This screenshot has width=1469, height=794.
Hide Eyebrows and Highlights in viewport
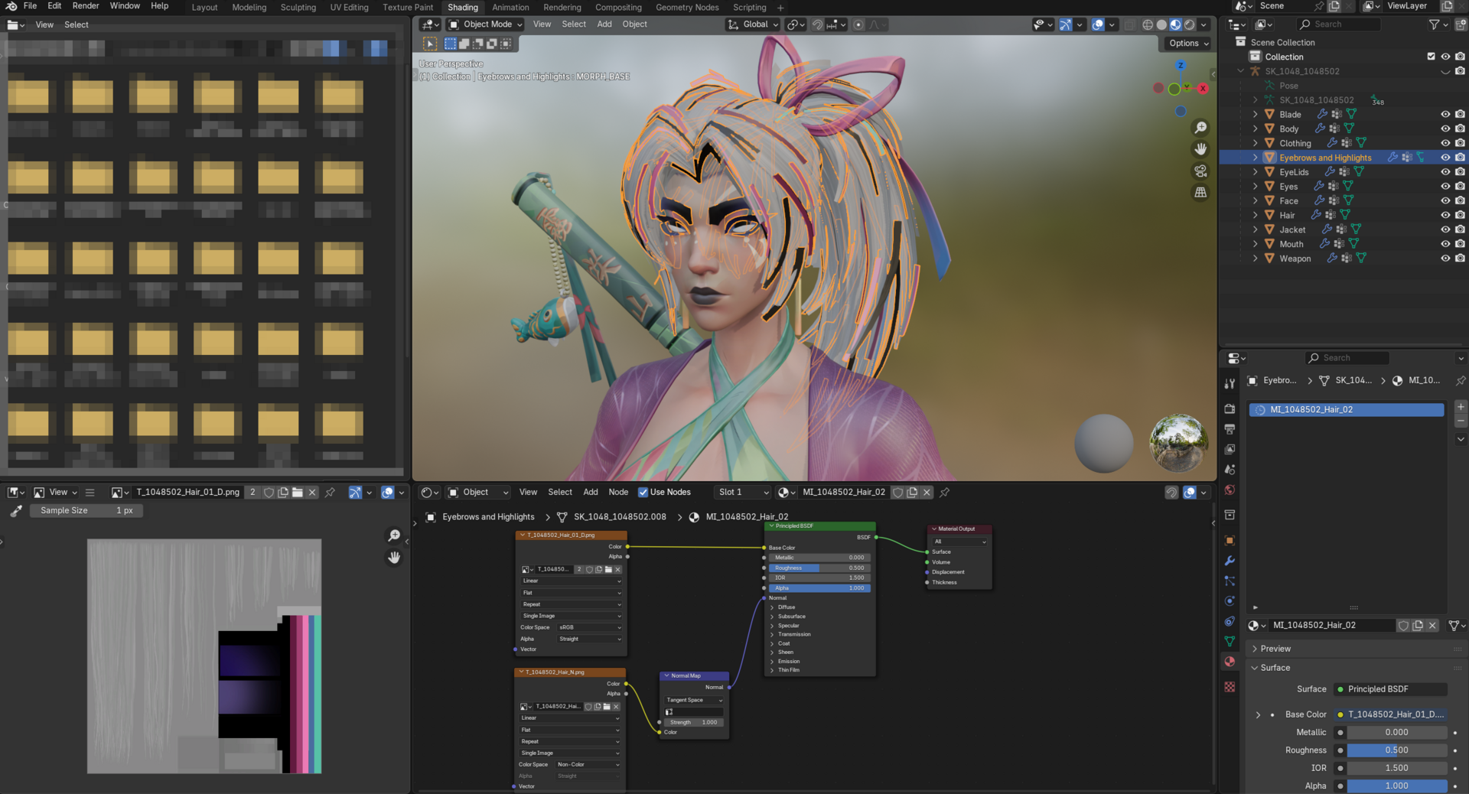point(1445,158)
